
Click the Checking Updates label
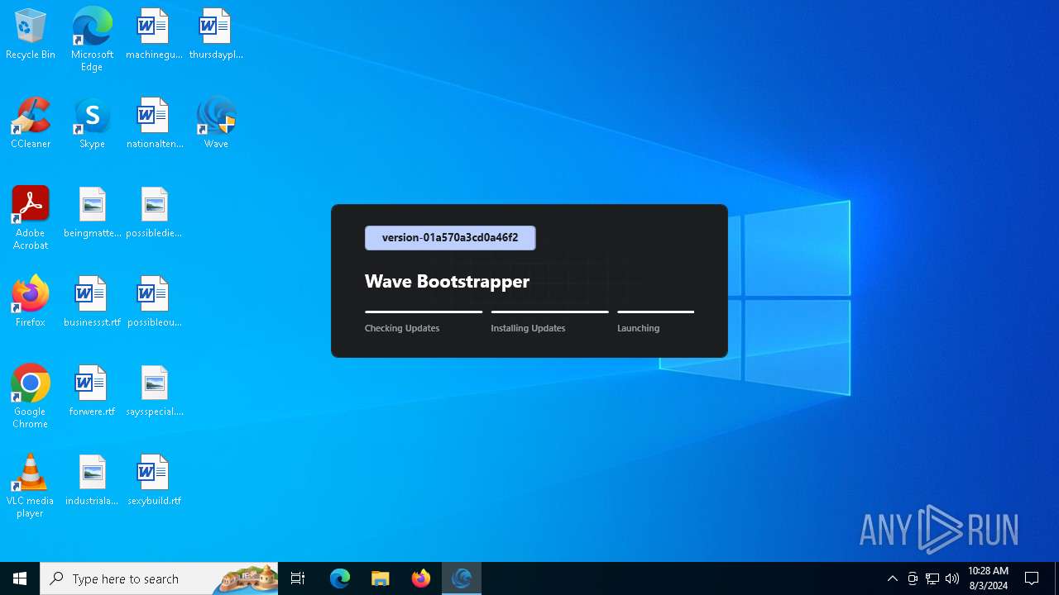402,328
